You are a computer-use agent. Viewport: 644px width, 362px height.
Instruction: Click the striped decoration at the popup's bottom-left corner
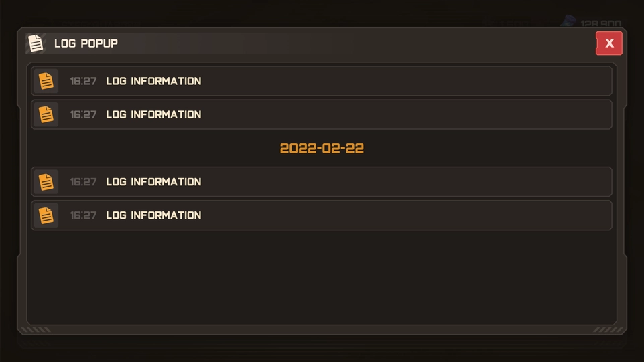[x=36, y=330]
